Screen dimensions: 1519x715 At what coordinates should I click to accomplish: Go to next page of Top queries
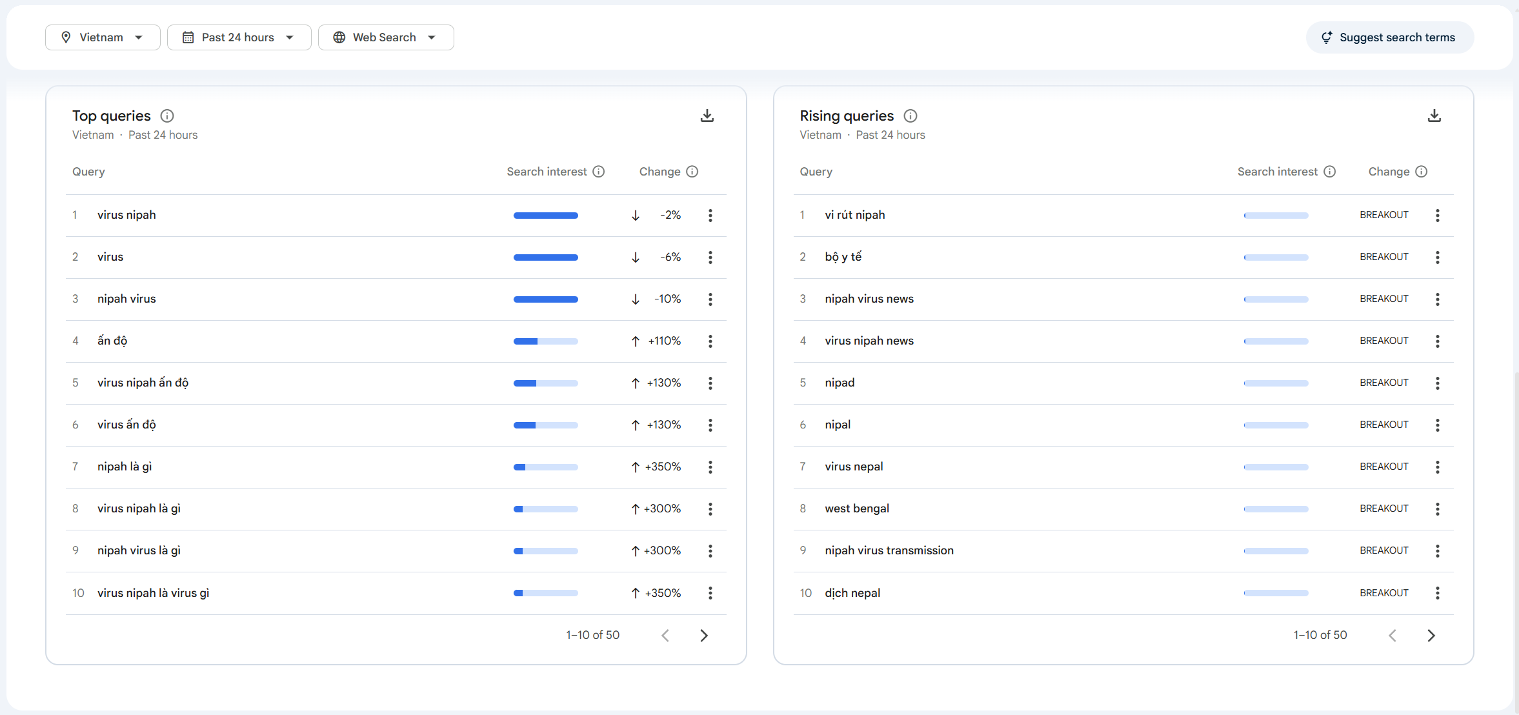pos(704,636)
